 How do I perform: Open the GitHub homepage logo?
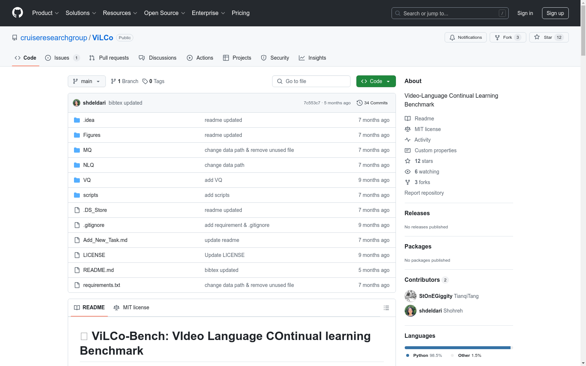tap(18, 13)
